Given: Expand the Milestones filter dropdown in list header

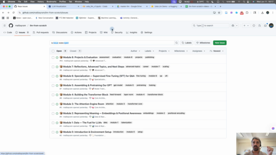Looking at the screenshot, I should tap(181, 51).
